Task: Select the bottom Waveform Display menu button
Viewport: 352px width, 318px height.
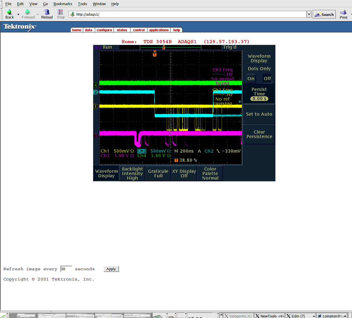Action: pos(107,173)
